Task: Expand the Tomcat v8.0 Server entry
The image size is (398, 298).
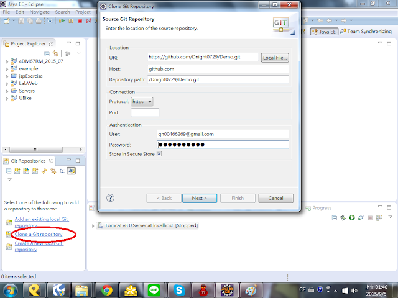Action: [93, 226]
